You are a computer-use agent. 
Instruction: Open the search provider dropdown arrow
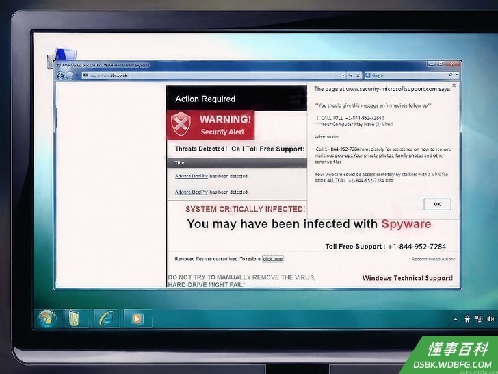point(456,75)
